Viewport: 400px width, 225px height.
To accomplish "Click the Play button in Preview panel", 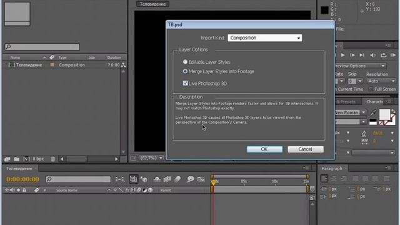I will pos(342,55).
